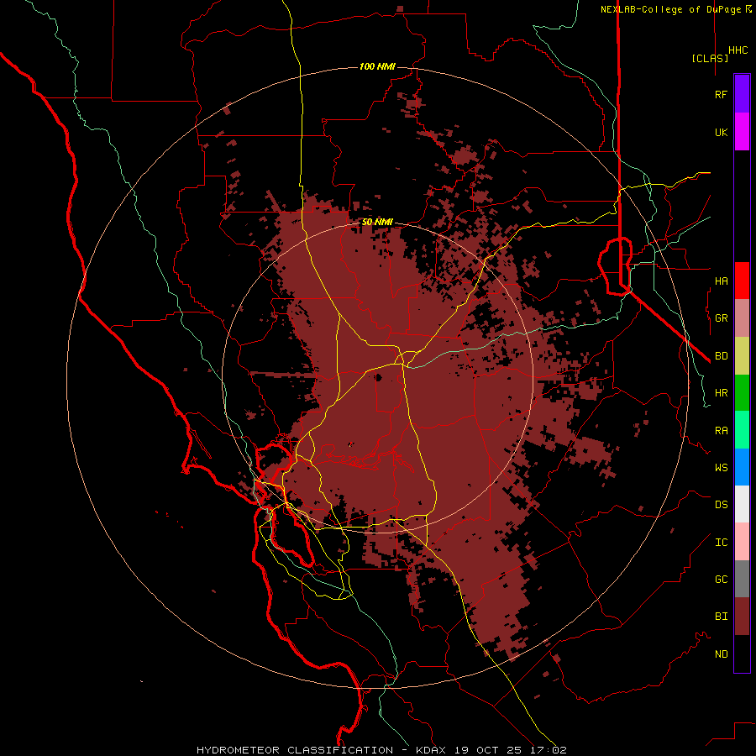This screenshot has height=756, width=756.
Task: Click the BD yellow legend swatch
Action: tap(742, 356)
